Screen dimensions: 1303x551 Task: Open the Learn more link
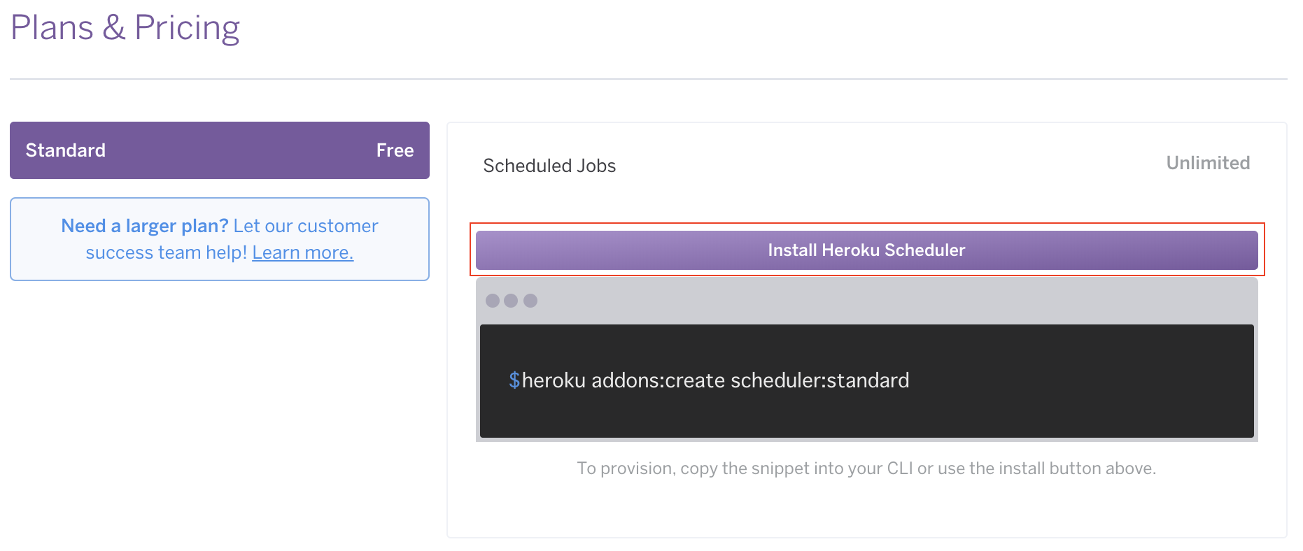(x=303, y=252)
